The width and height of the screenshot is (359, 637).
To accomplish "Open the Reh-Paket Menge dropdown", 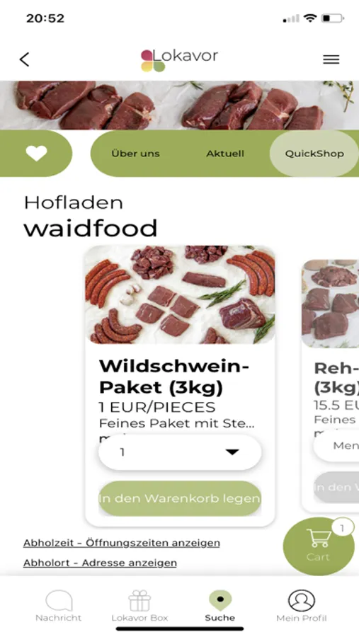I will pos(336,446).
